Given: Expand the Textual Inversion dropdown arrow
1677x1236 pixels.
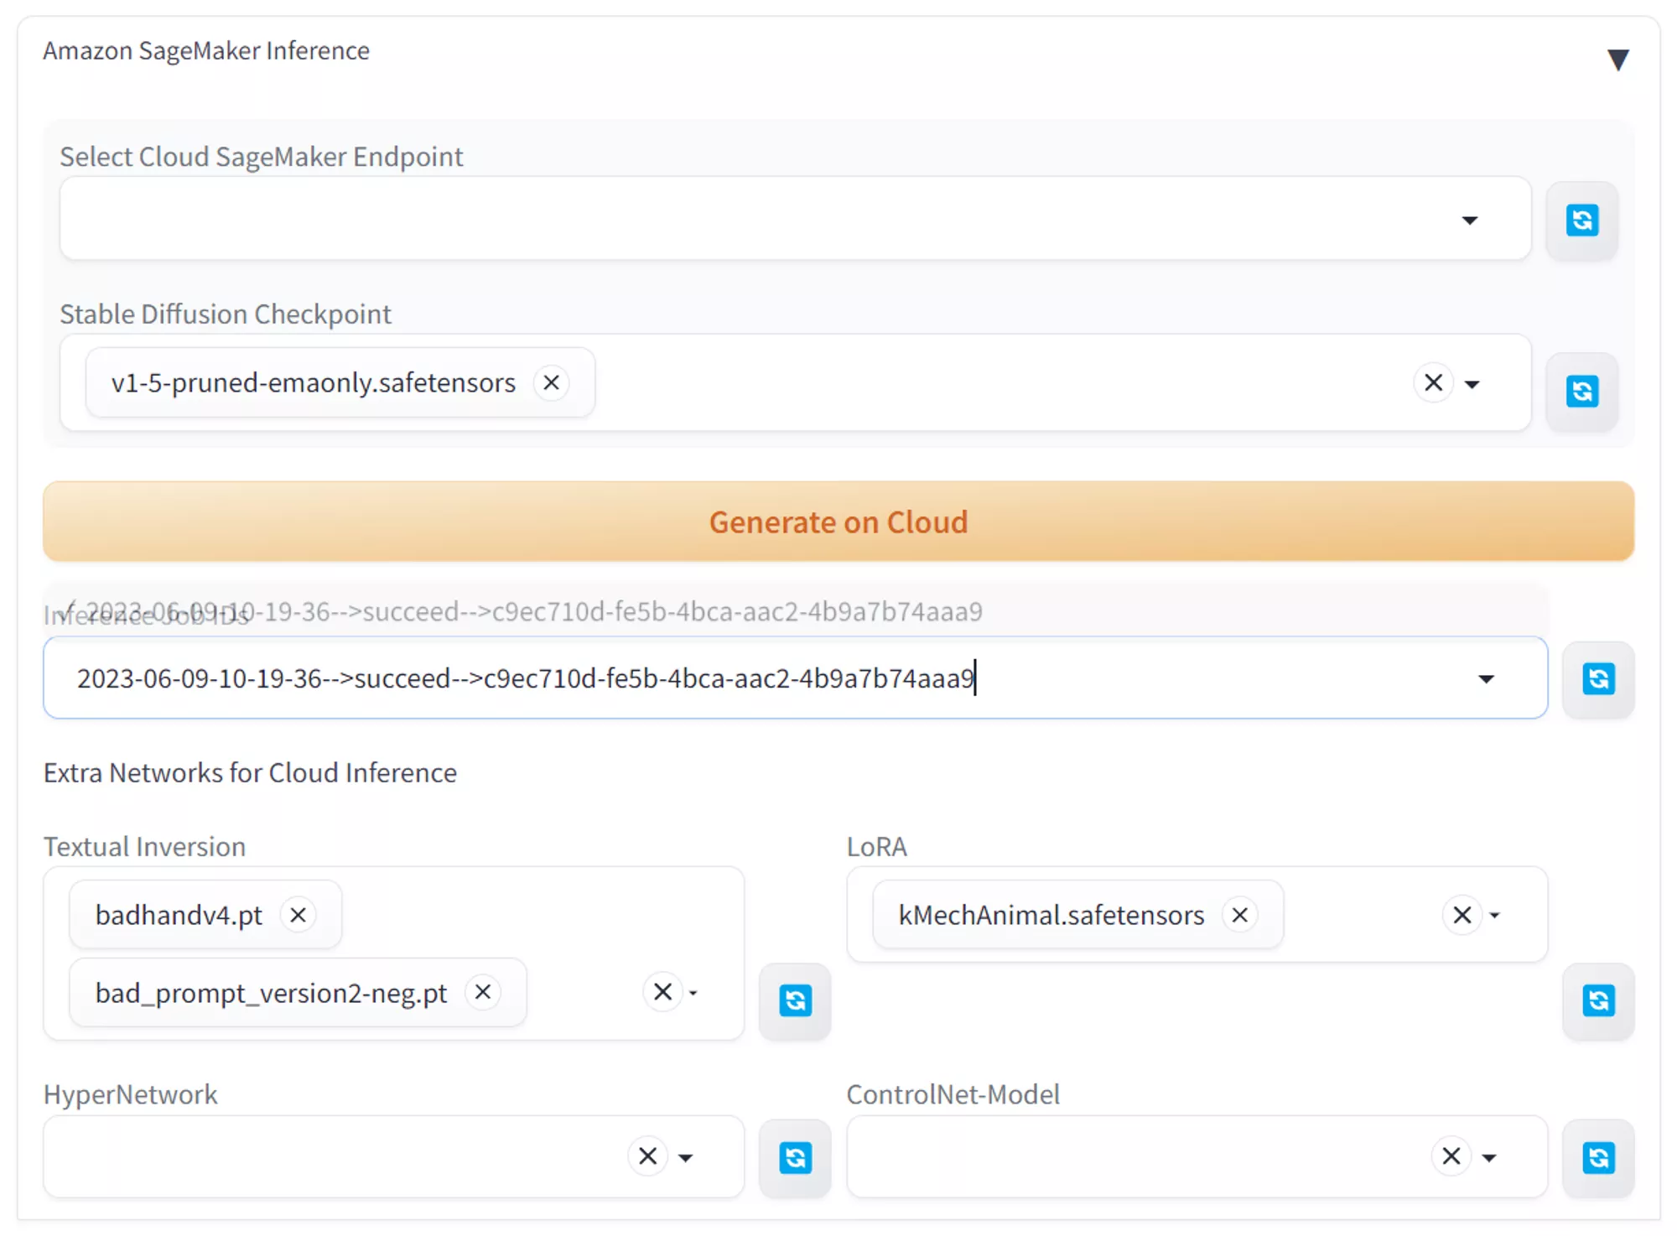Looking at the screenshot, I should tap(693, 993).
